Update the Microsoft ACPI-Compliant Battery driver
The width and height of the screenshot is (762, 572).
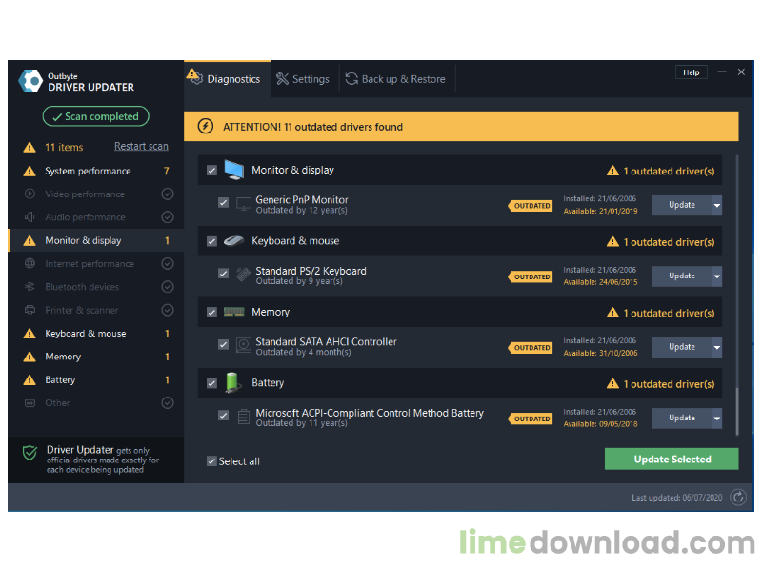click(x=681, y=419)
